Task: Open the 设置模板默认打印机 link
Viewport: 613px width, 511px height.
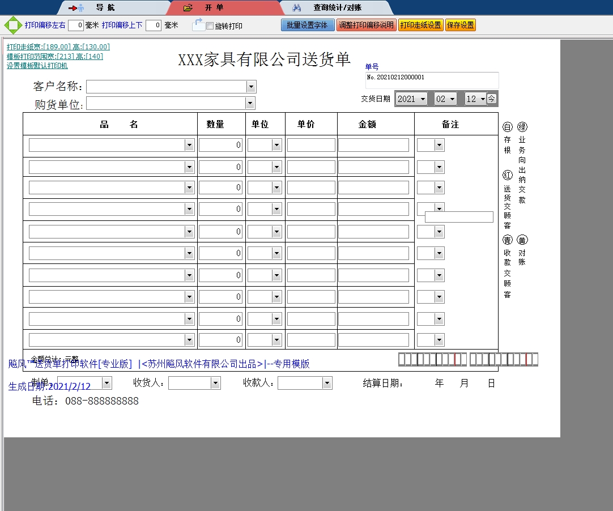Action: [37, 66]
